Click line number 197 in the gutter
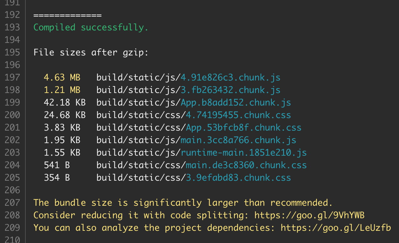Image resolution: width=399 pixels, height=243 pixels. [12, 77]
